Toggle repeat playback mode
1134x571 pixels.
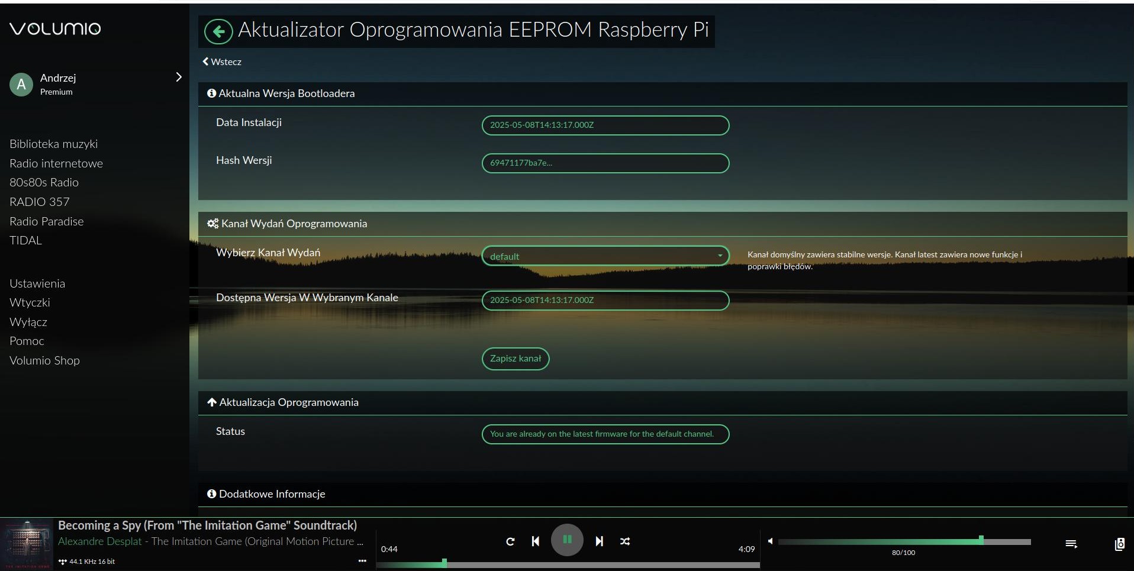(510, 541)
